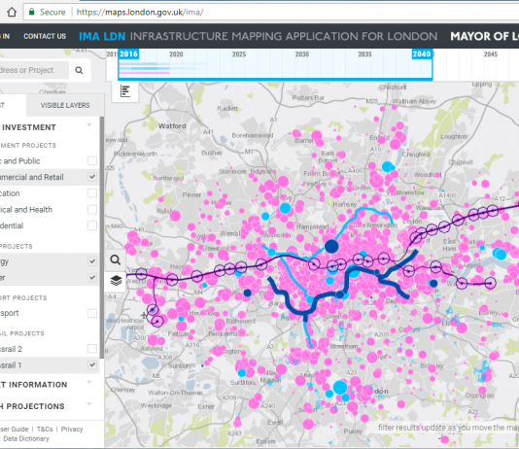519x449 pixels.
Task: Uncheck the Commercial and Retail checkbox
Action: point(92,177)
